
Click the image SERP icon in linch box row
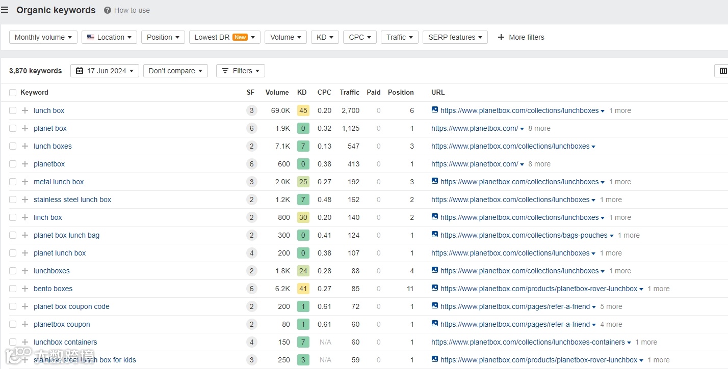coord(435,216)
